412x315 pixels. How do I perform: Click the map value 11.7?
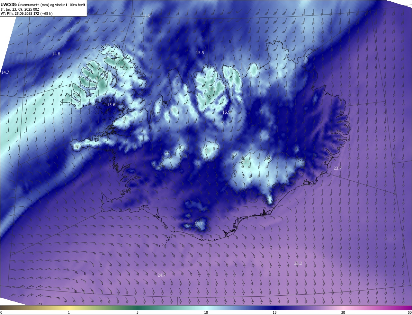tap(199, 224)
